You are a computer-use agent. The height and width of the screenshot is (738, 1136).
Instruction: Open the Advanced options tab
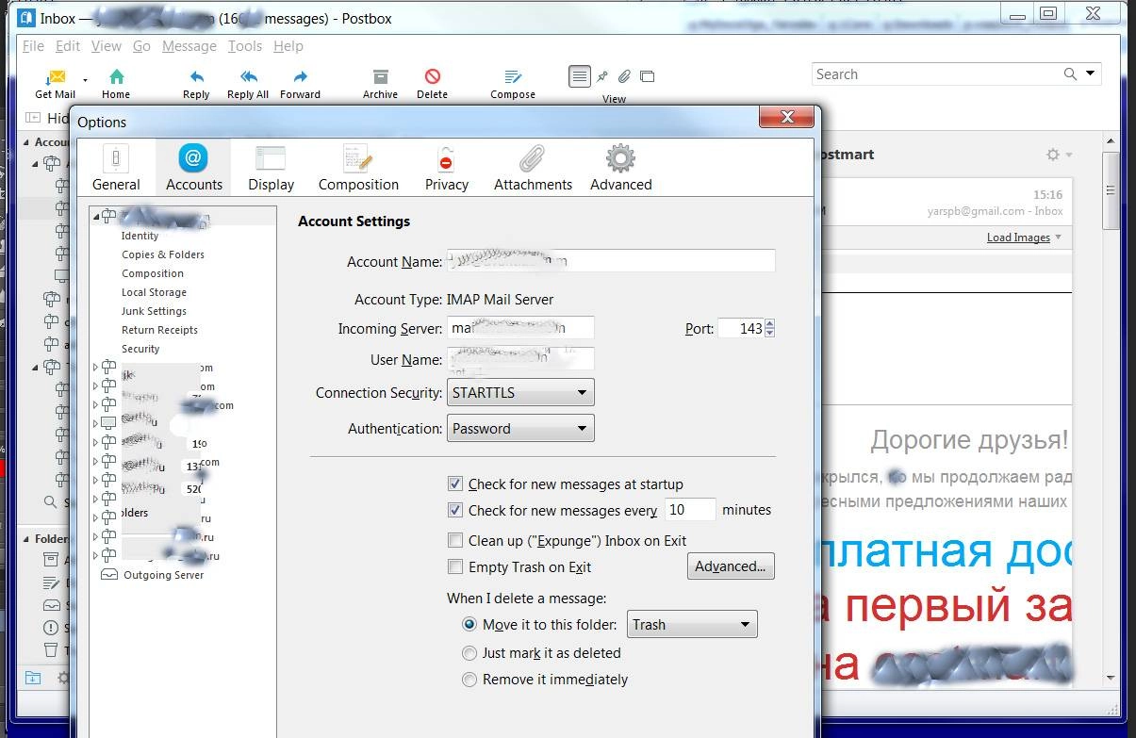click(620, 169)
